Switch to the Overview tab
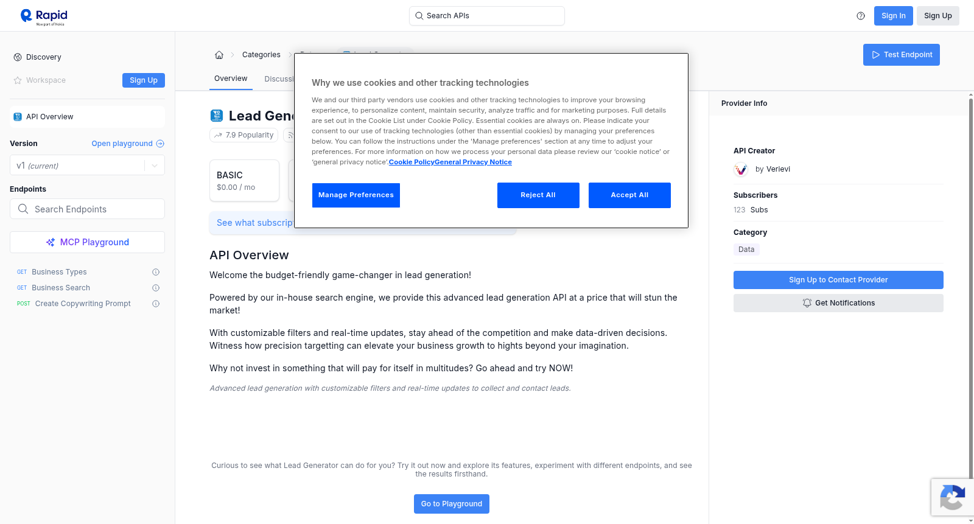 point(231,79)
